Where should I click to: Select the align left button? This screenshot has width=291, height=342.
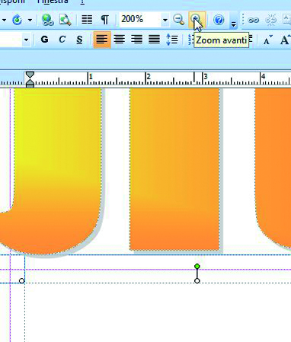(102, 40)
